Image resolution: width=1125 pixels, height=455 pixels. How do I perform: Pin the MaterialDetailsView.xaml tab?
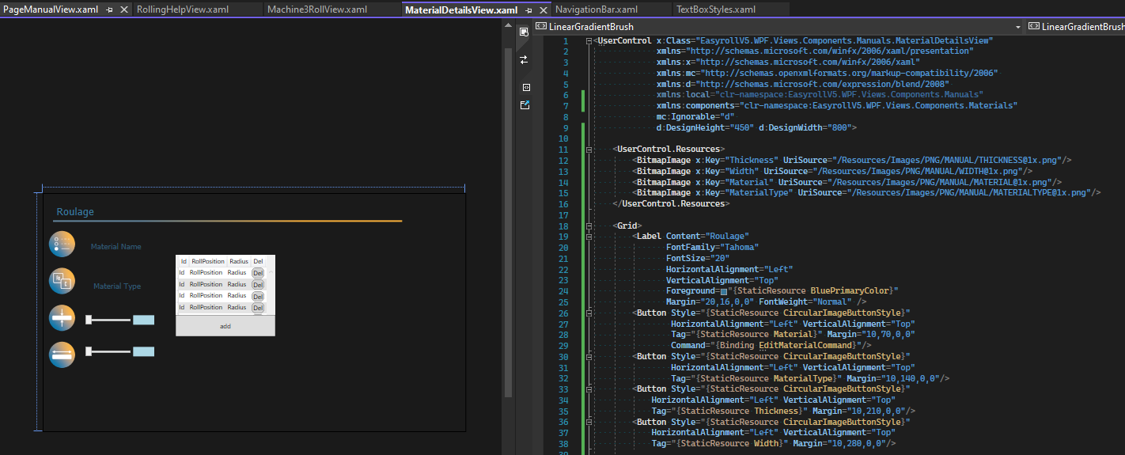click(x=528, y=10)
